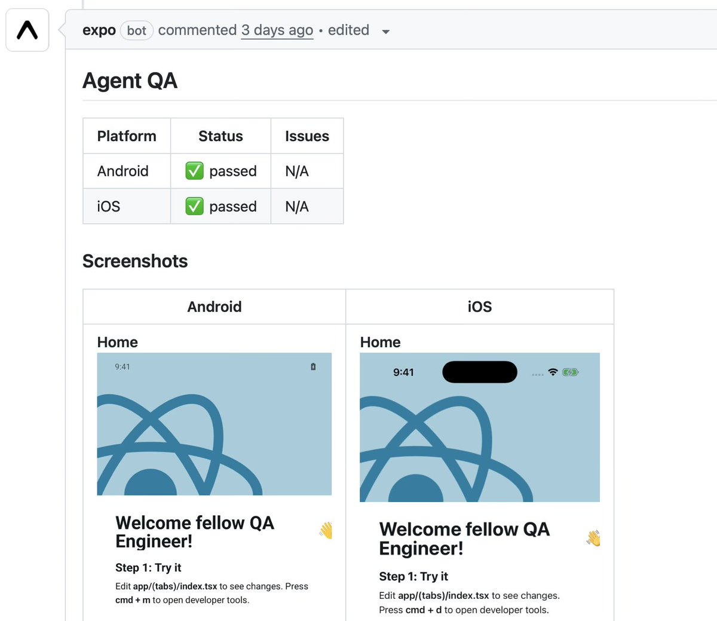Click Home label above Android screenshot
Image resolution: width=717 pixels, height=621 pixels.
pyautogui.click(x=118, y=342)
